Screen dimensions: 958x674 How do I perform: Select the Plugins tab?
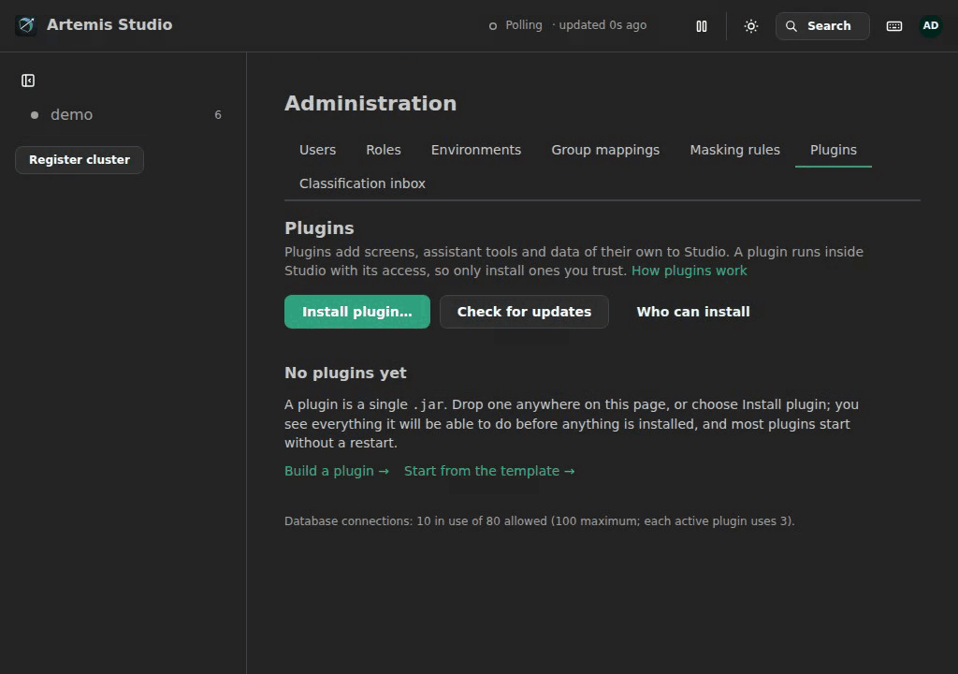[x=833, y=150]
